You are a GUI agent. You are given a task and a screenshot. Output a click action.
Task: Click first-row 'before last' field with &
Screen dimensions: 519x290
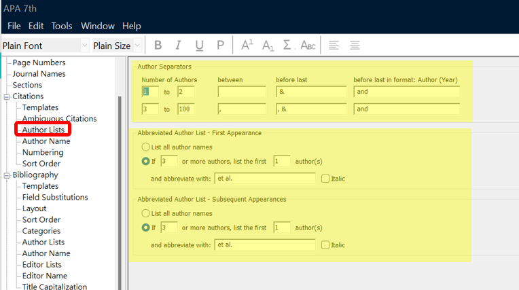311,92
